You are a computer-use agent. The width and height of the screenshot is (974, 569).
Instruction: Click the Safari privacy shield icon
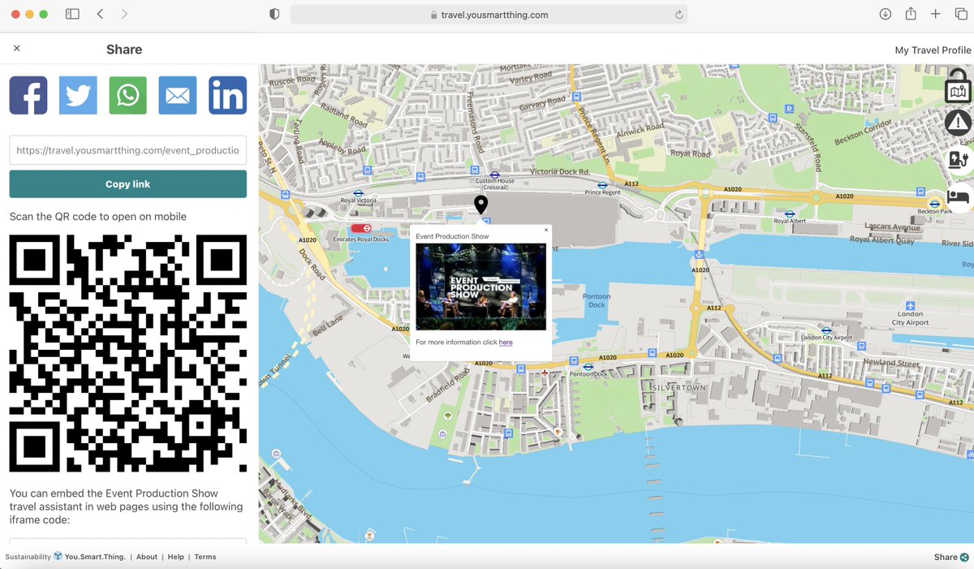pyautogui.click(x=274, y=14)
